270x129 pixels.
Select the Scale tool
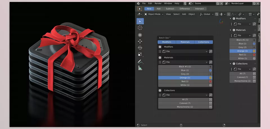[140, 55]
